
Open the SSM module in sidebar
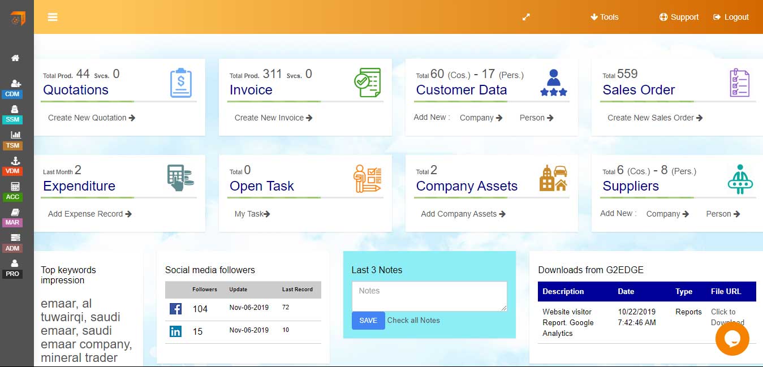(x=13, y=115)
